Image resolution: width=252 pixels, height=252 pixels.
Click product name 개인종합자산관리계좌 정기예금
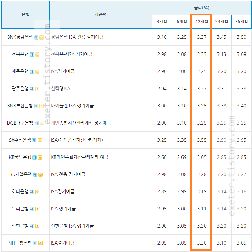click(81, 123)
